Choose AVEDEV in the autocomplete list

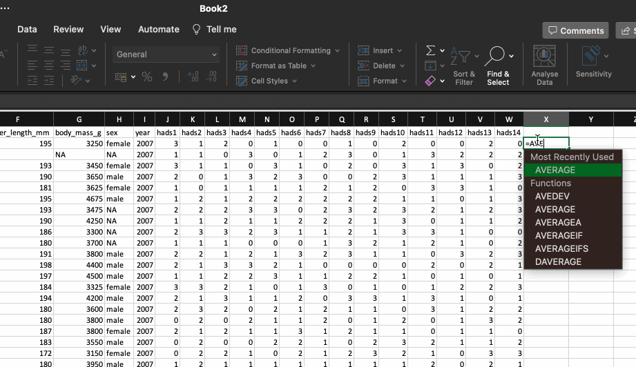552,196
